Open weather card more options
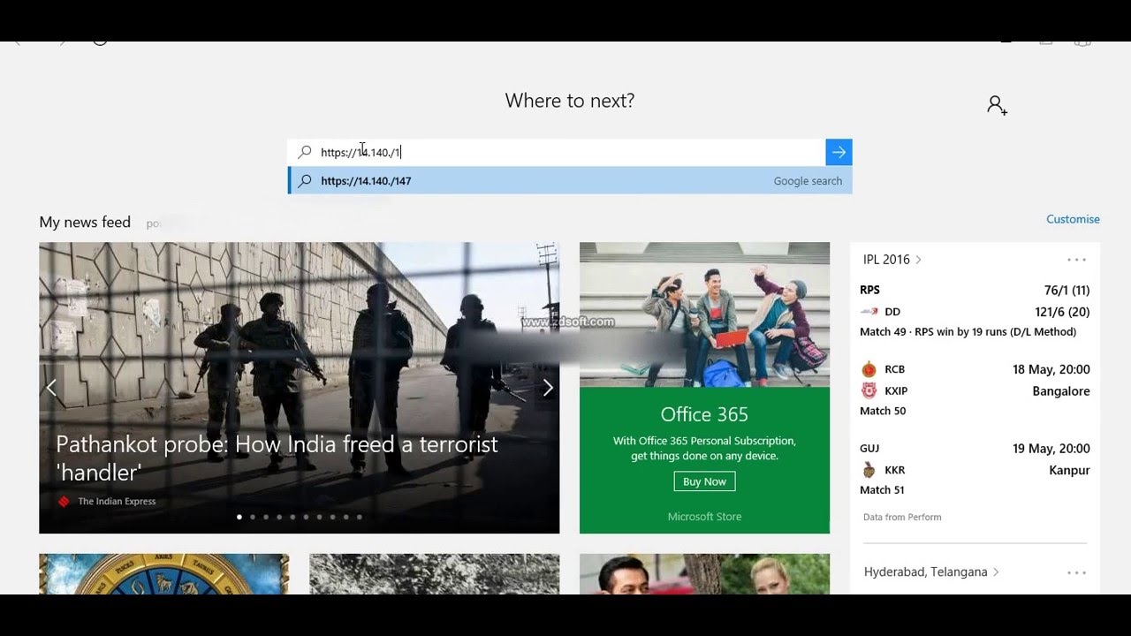This screenshot has width=1131, height=636. coord(1076,572)
